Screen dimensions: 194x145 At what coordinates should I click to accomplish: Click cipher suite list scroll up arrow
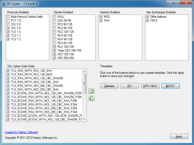(84, 71)
